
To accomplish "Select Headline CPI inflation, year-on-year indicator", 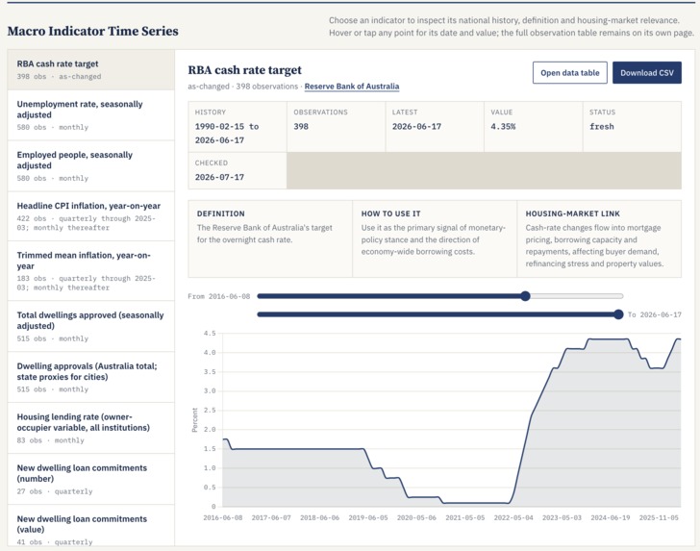I will pos(91,216).
